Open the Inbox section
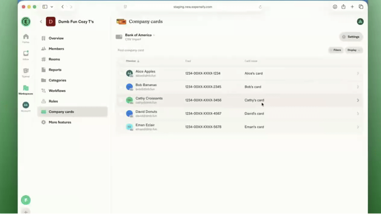The width and height of the screenshot is (381, 214). [26, 55]
